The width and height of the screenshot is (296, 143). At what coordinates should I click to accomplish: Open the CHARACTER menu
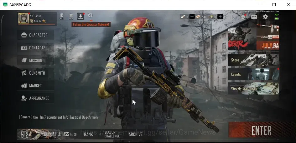[36, 35]
